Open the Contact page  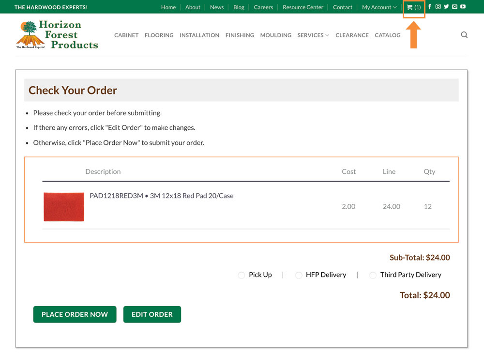point(342,7)
